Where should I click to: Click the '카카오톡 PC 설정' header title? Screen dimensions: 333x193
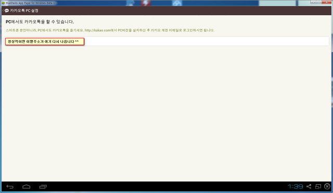pyautogui.click(x=24, y=10)
